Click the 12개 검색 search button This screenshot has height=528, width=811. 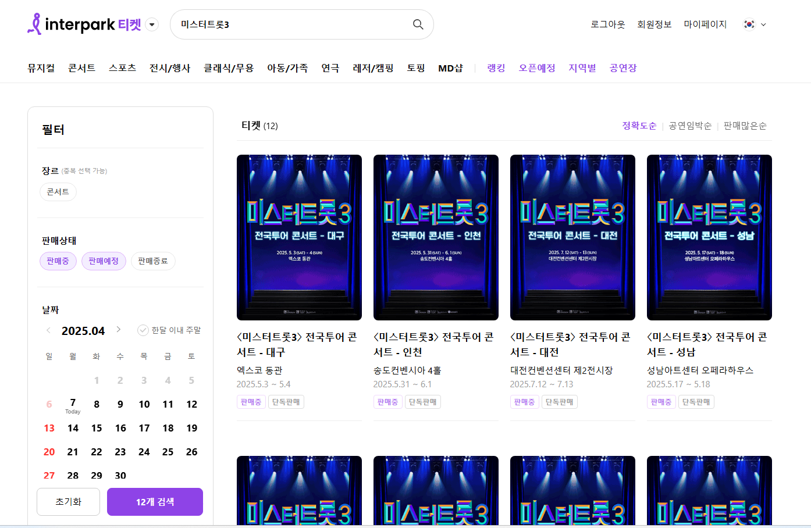pos(155,501)
